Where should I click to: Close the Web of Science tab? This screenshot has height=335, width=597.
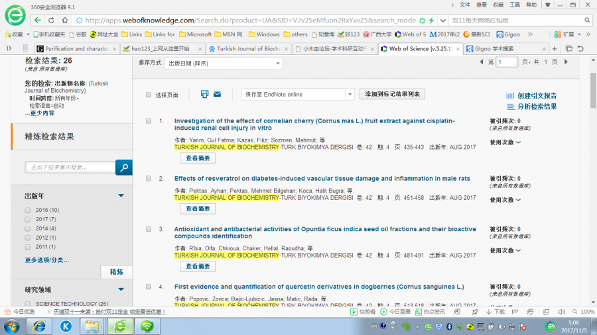(458, 49)
